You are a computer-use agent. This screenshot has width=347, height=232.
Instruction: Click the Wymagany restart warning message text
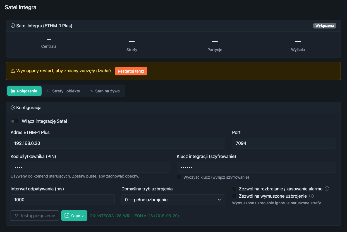coord(64,71)
